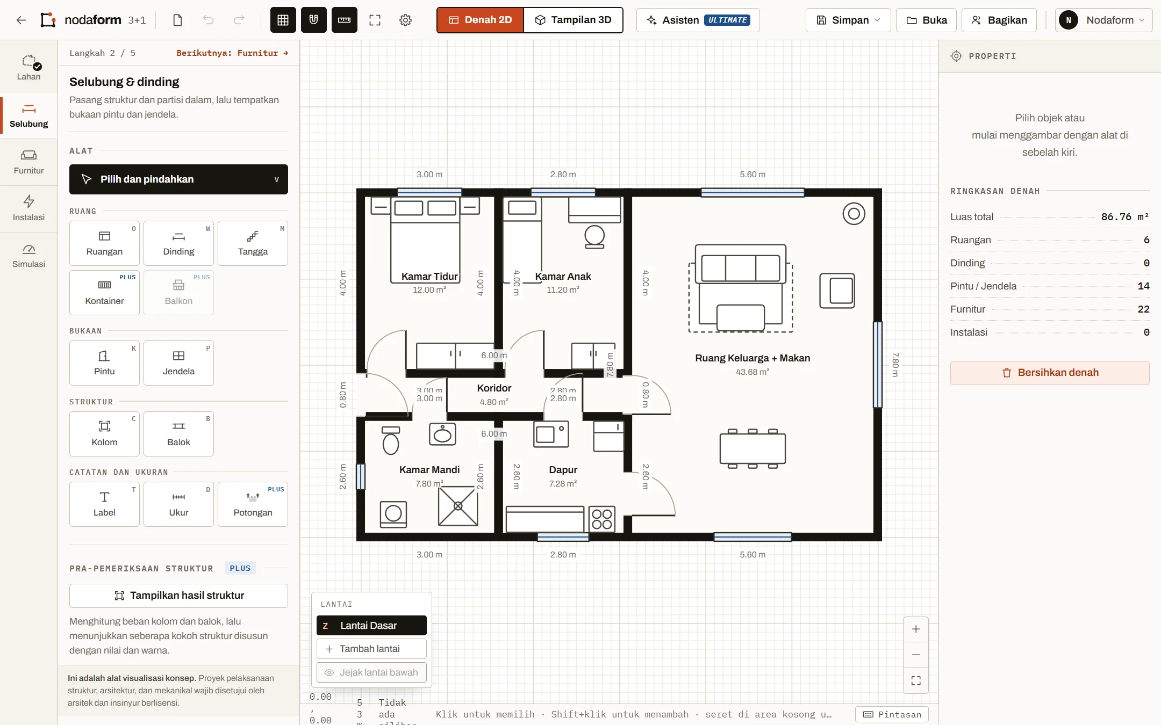
Task: Toggle Jejak lantai bawah visibility
Action: click(x=371, y=672)
